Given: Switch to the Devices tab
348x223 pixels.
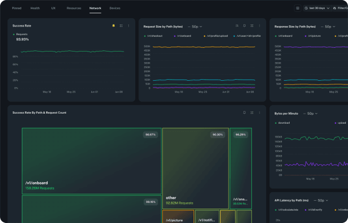Looking at the screenshot, I should pyautogui.click(x=115, y=8).
